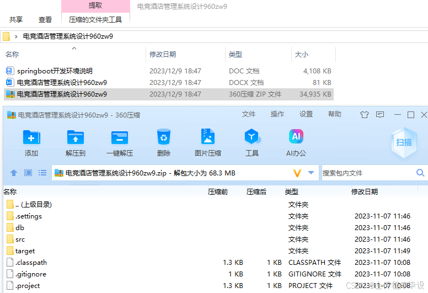Viewport: 428px width, 293px height.
Task: Sort archive by 压缩前 column
Action: coord(218,191)
